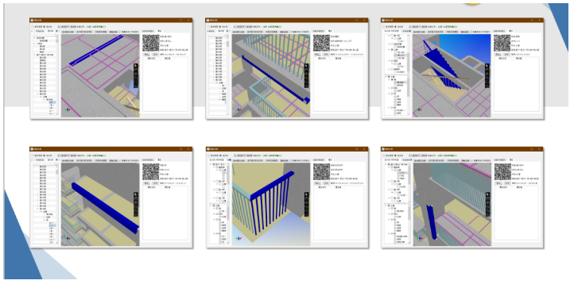Select the cursor tool in blue handrail view toolbar
574x292 pixels.
pos(306,67)
